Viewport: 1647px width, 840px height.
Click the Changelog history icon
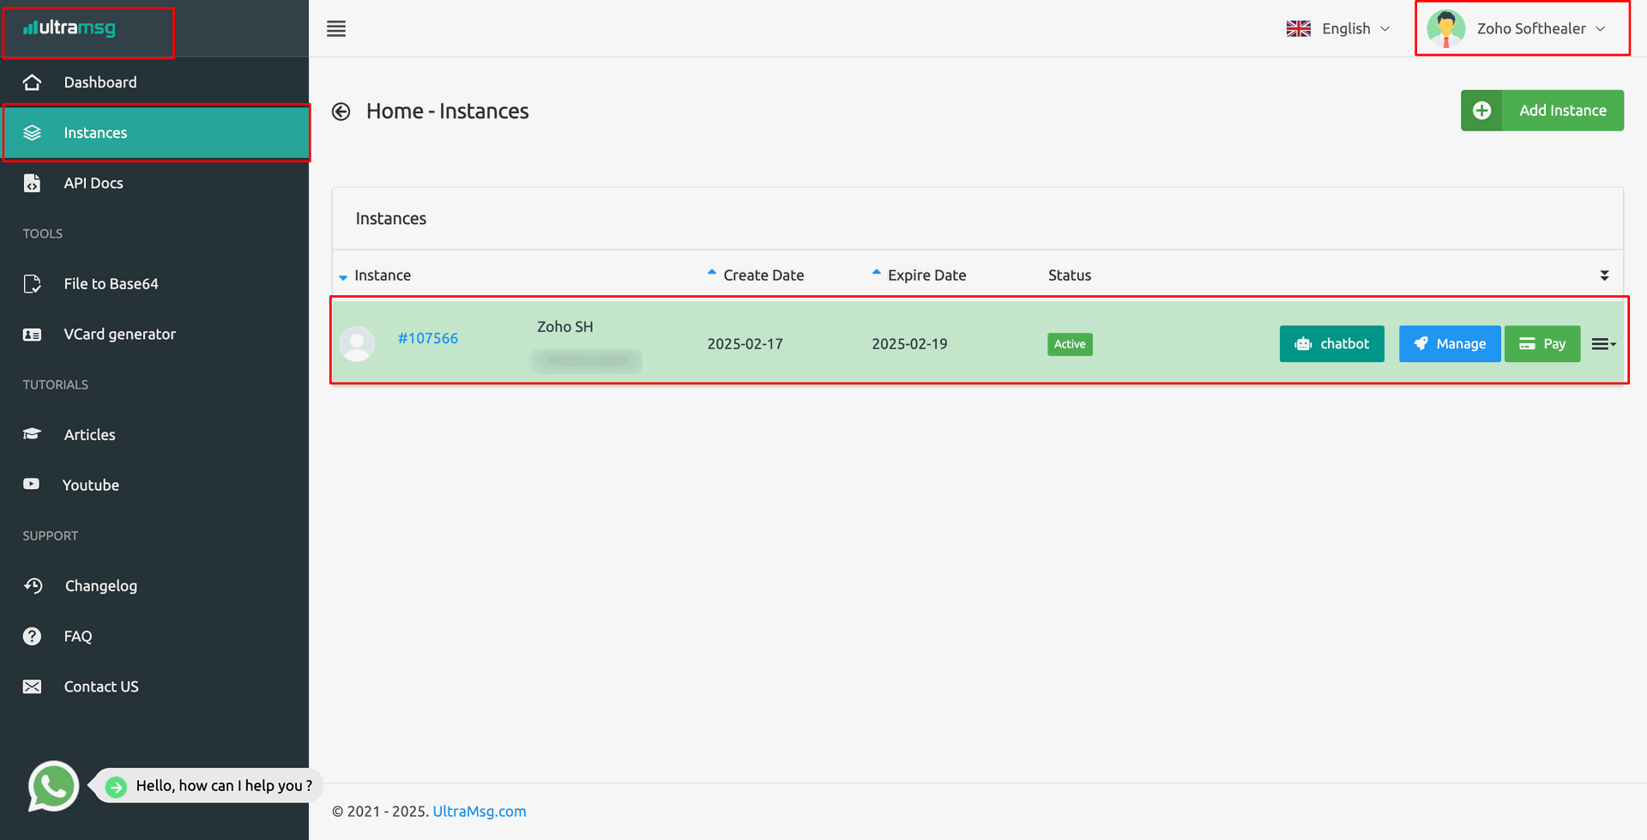click(33, 585)
